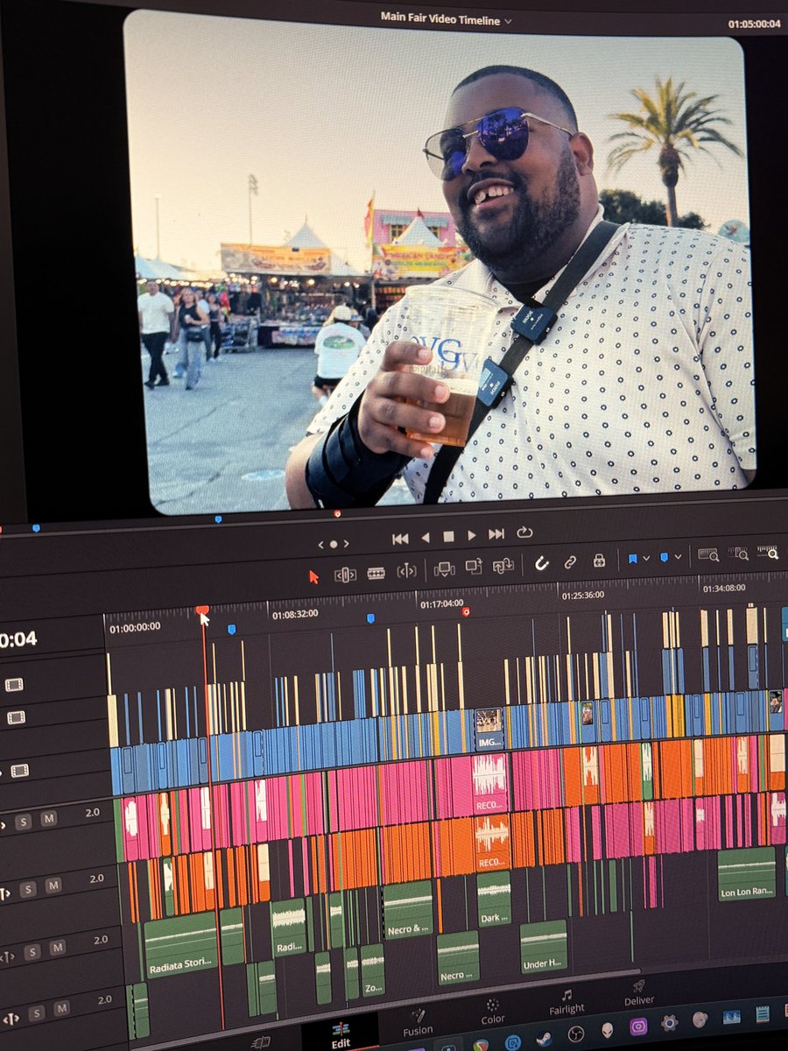The image size is (788, 1051).
Task: Switch to the Color page tab
Action: click(493, 1011)
